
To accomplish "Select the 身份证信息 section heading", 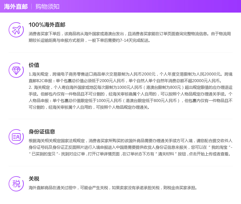I will click(42, 132).
